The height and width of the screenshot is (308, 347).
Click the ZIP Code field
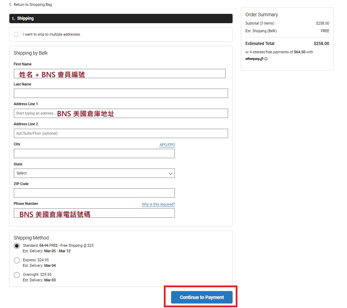pyautogui.click(x=94, y=193)
